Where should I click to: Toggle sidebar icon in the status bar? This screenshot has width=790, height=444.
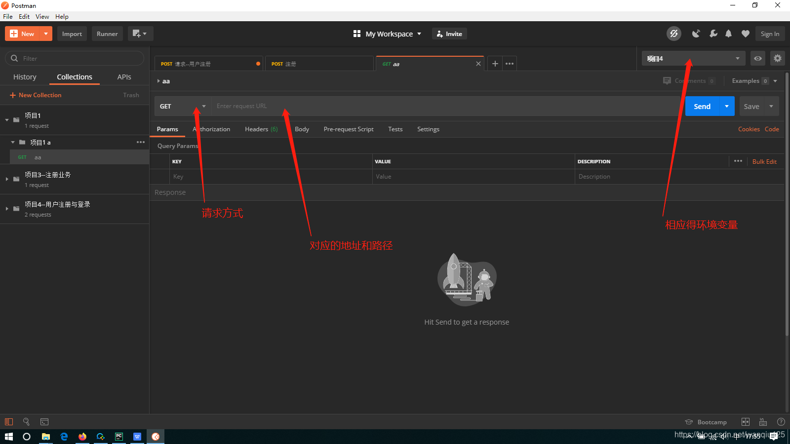tap(9, 422)
